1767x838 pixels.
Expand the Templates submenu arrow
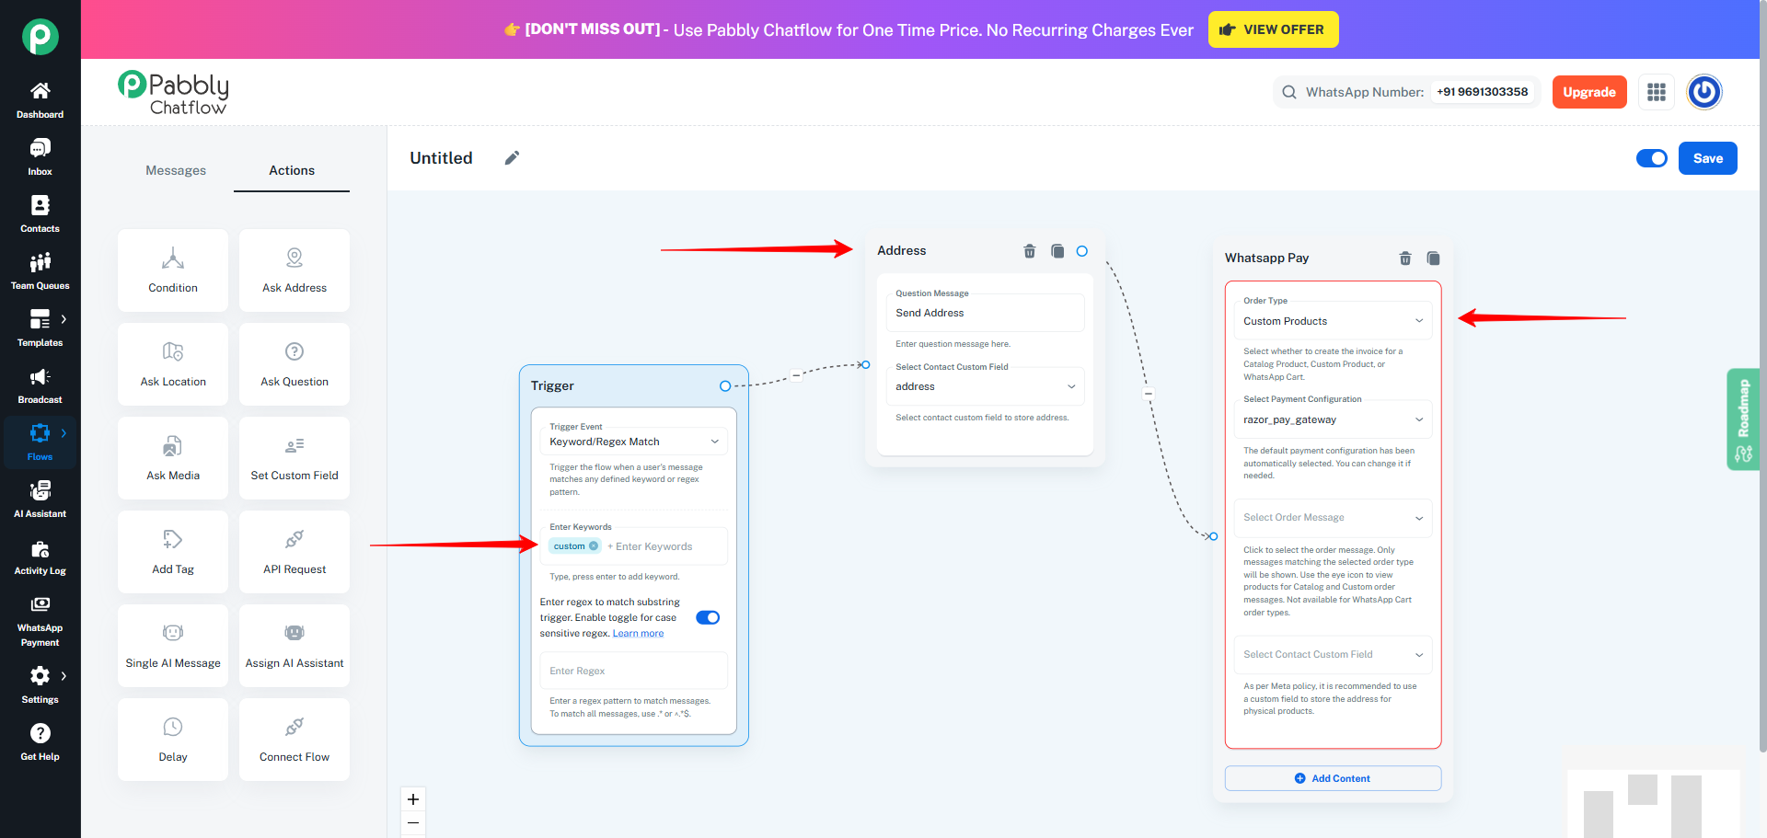click(x=64, y=319)
